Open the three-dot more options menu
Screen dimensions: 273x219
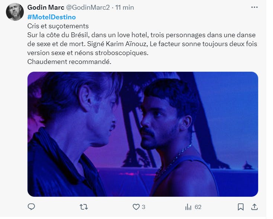254,7
